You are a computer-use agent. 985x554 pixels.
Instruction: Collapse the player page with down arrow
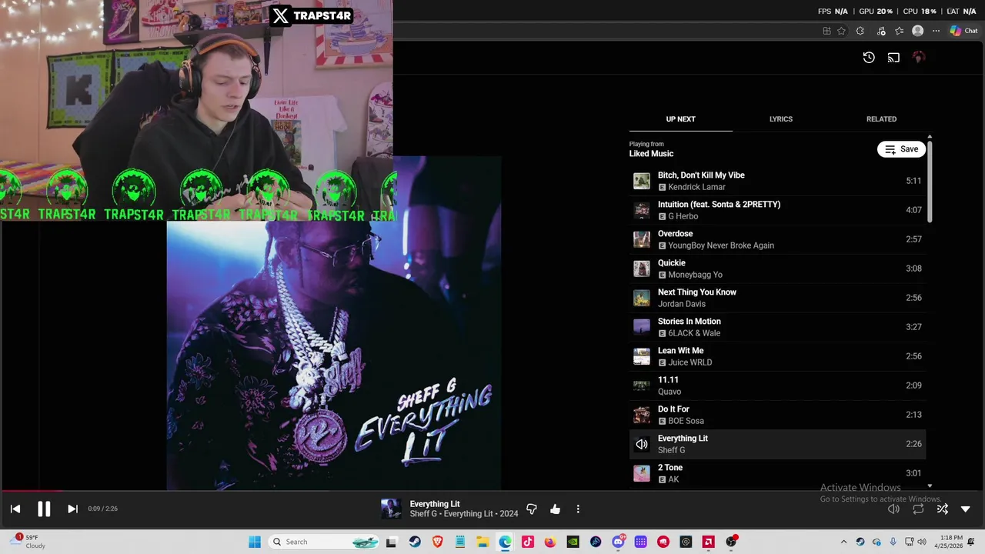966,509
